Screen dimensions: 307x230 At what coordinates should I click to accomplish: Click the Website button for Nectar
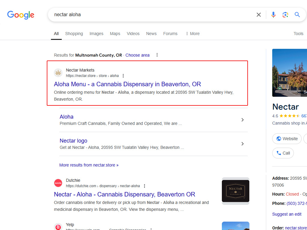(x=287, y=139)
